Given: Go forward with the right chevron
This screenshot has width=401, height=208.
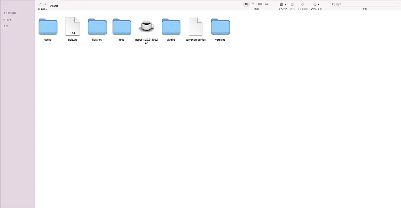Looking at the screenshot, I should (45, 4).
